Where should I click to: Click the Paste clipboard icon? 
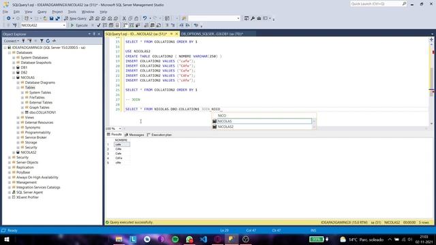pos(136,18)
